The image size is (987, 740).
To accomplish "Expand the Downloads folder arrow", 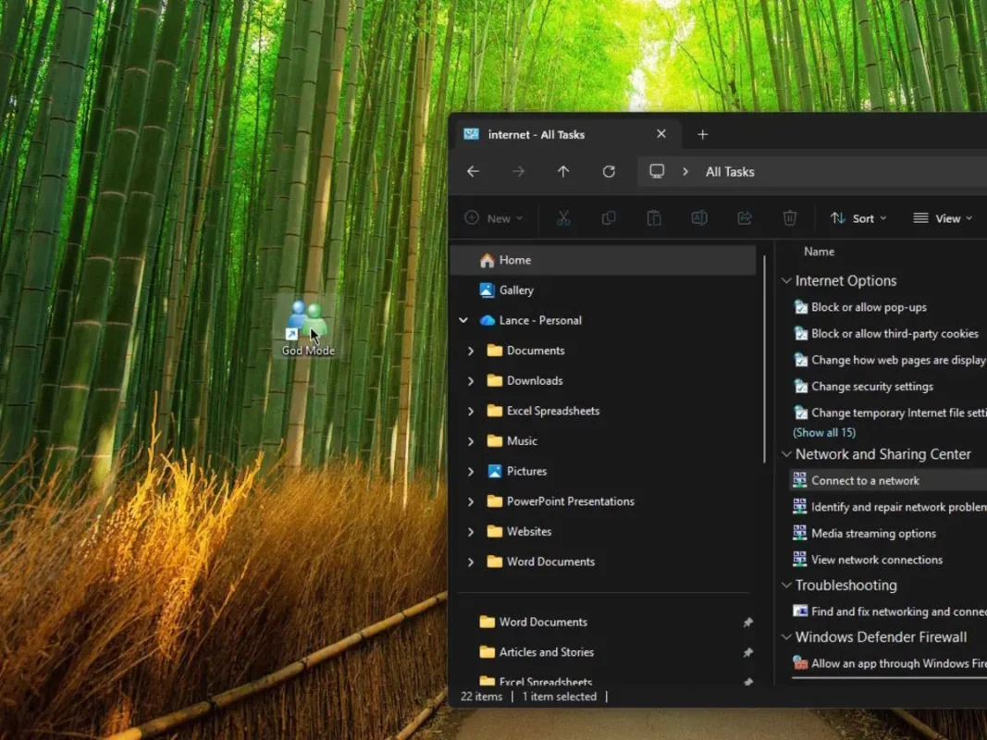I will point(471,381).
